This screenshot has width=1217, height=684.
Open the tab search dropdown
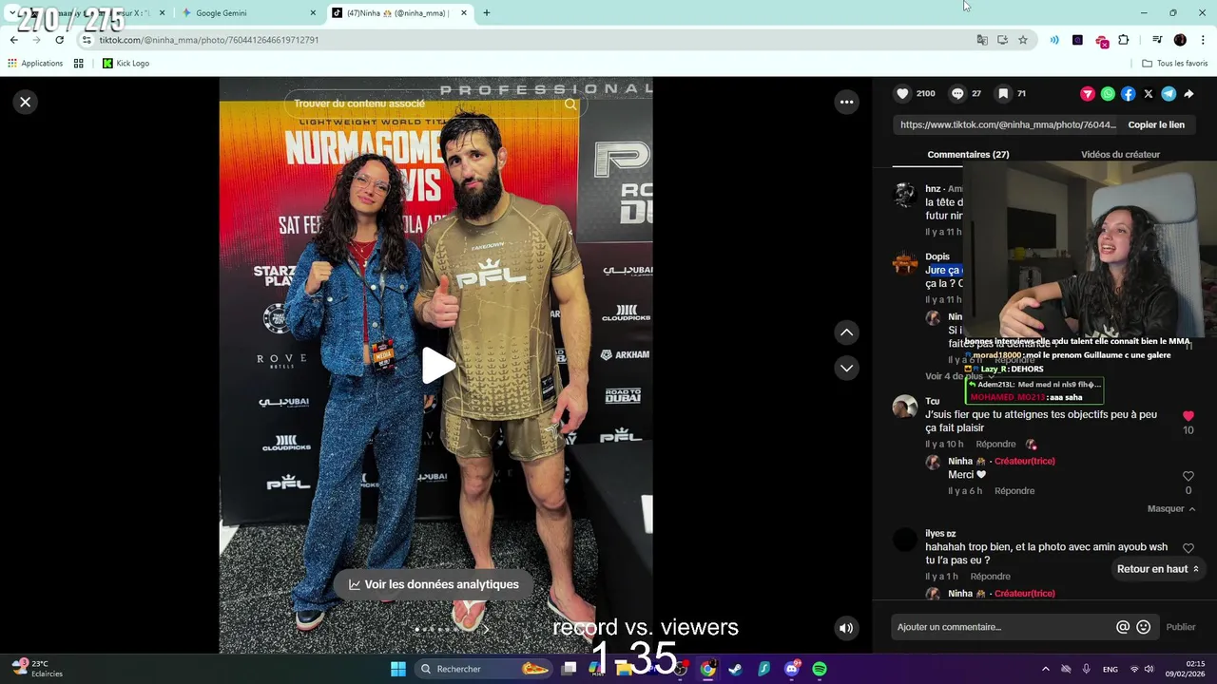point(12,13)
